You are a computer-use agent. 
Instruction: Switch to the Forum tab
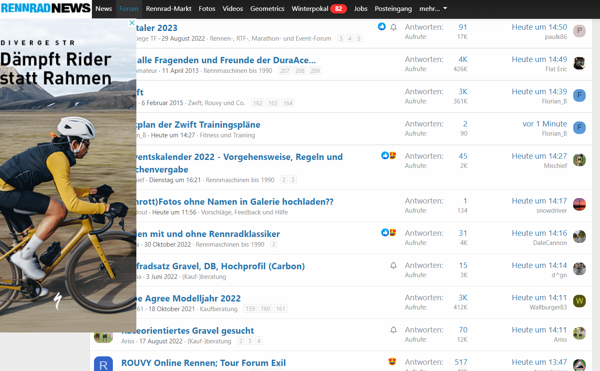pos(129,9)
